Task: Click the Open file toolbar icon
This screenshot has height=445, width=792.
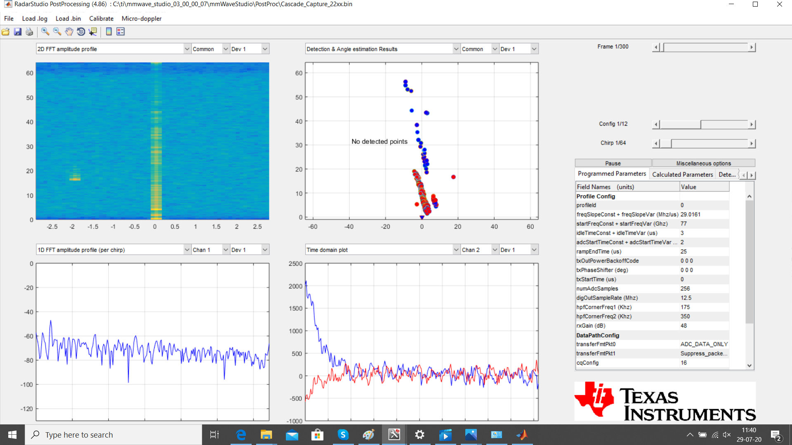Action: 6,32
